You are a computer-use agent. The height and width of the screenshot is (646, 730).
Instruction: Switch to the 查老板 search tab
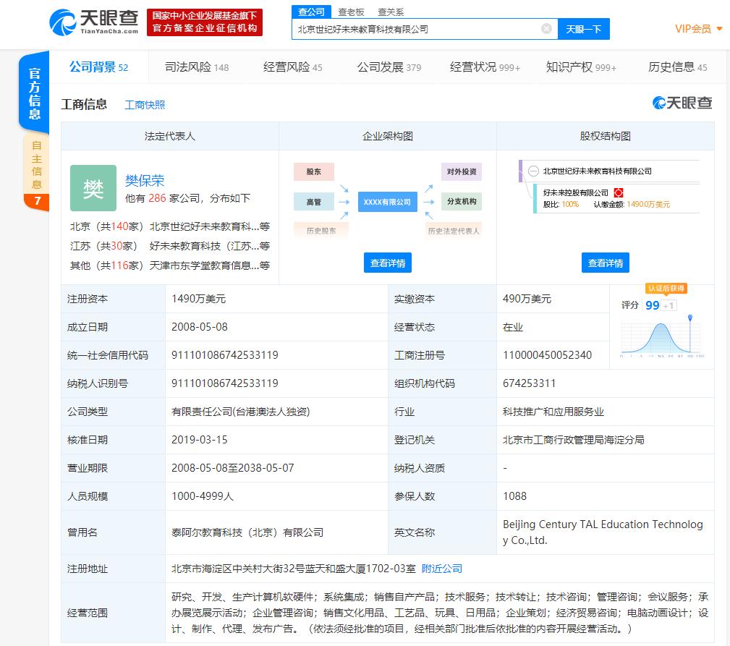[x=351, y=12]
